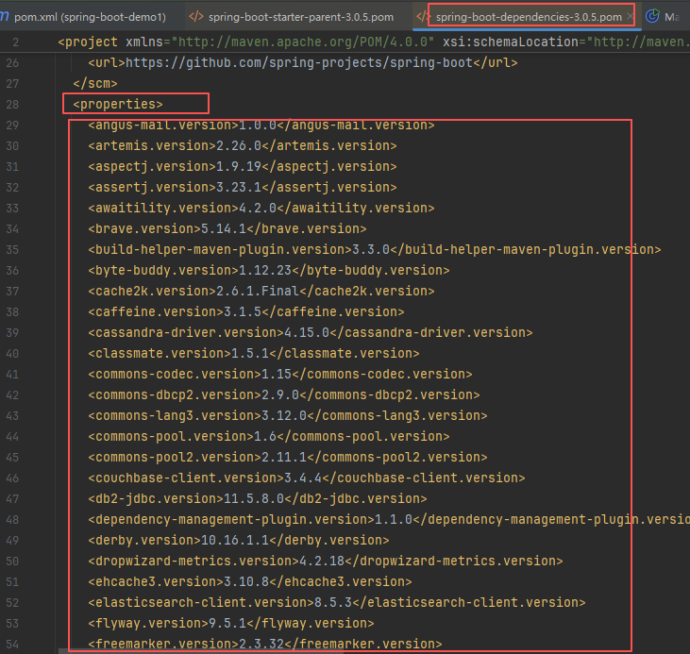Click the caffeine.version 3.1.5 line
The image size is (690, 654).
pos(246,311)
